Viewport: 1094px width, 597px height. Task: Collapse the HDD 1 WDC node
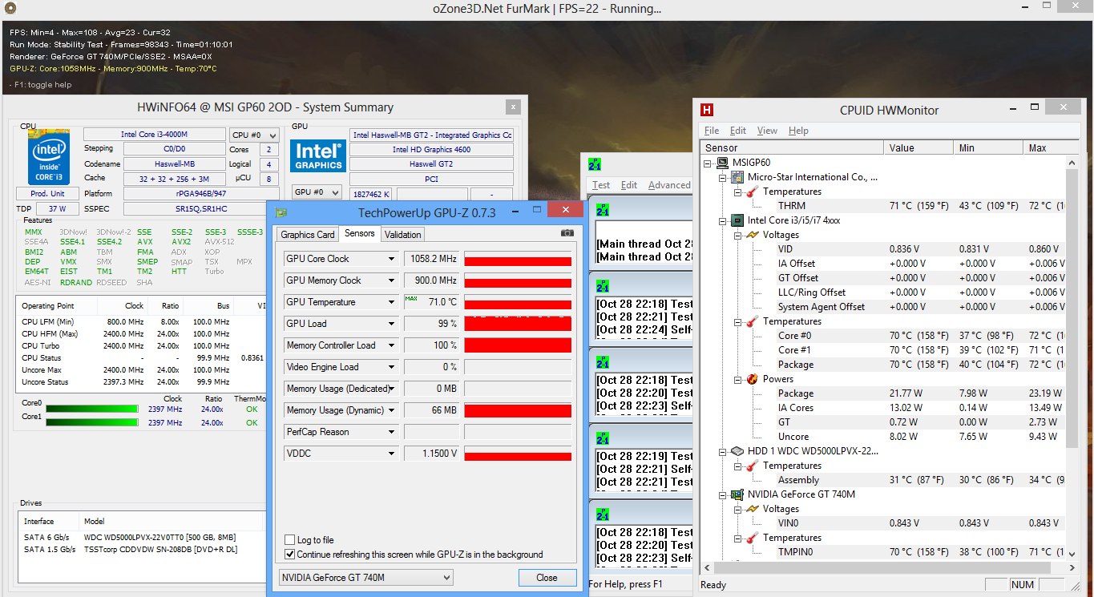coord(723,451)
